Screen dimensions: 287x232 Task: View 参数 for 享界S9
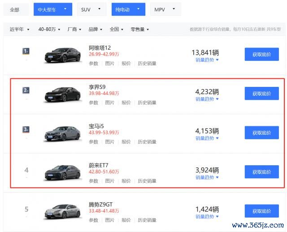[x=94, y=103]
